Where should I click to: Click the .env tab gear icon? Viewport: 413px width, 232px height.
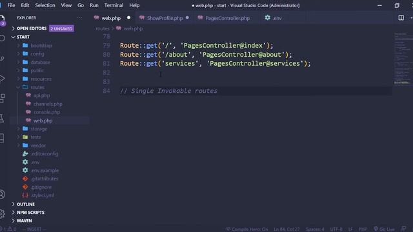[267, 17]
